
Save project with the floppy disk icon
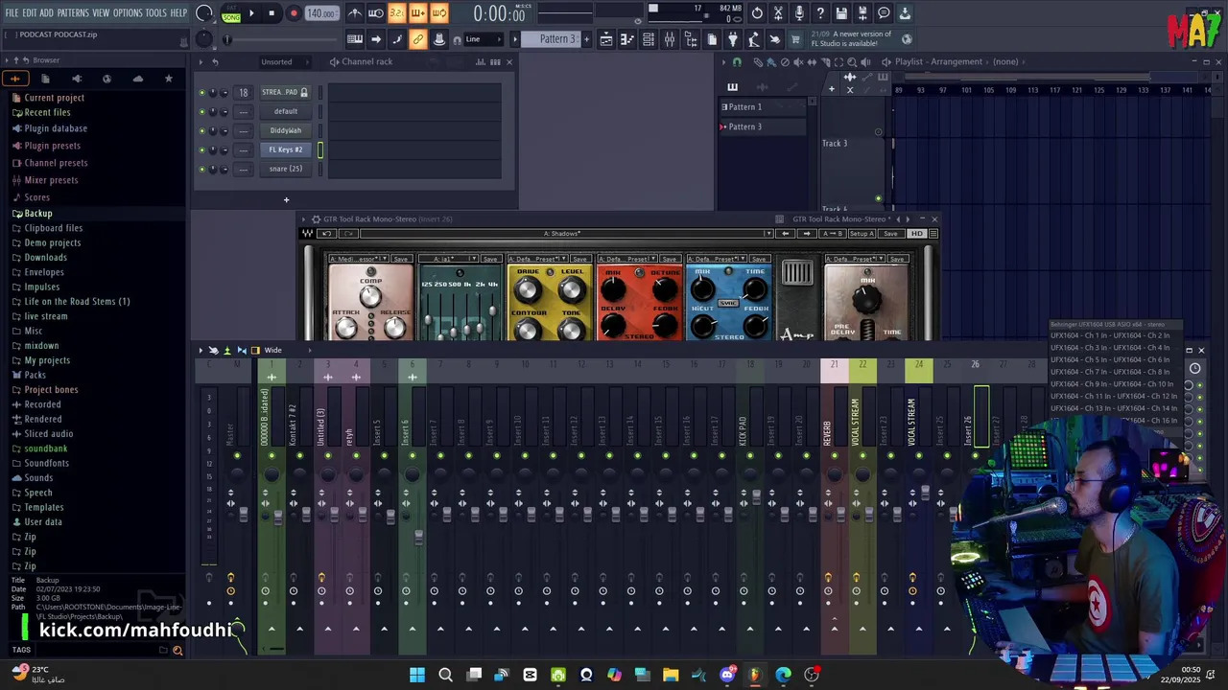coord(841,13)
